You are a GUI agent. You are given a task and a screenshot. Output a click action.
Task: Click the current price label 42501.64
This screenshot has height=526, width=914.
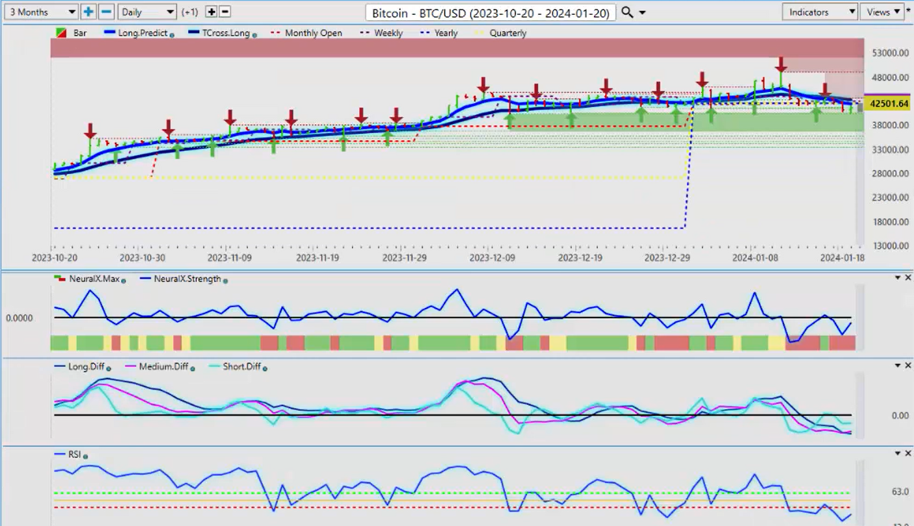(x=889, y=104)
